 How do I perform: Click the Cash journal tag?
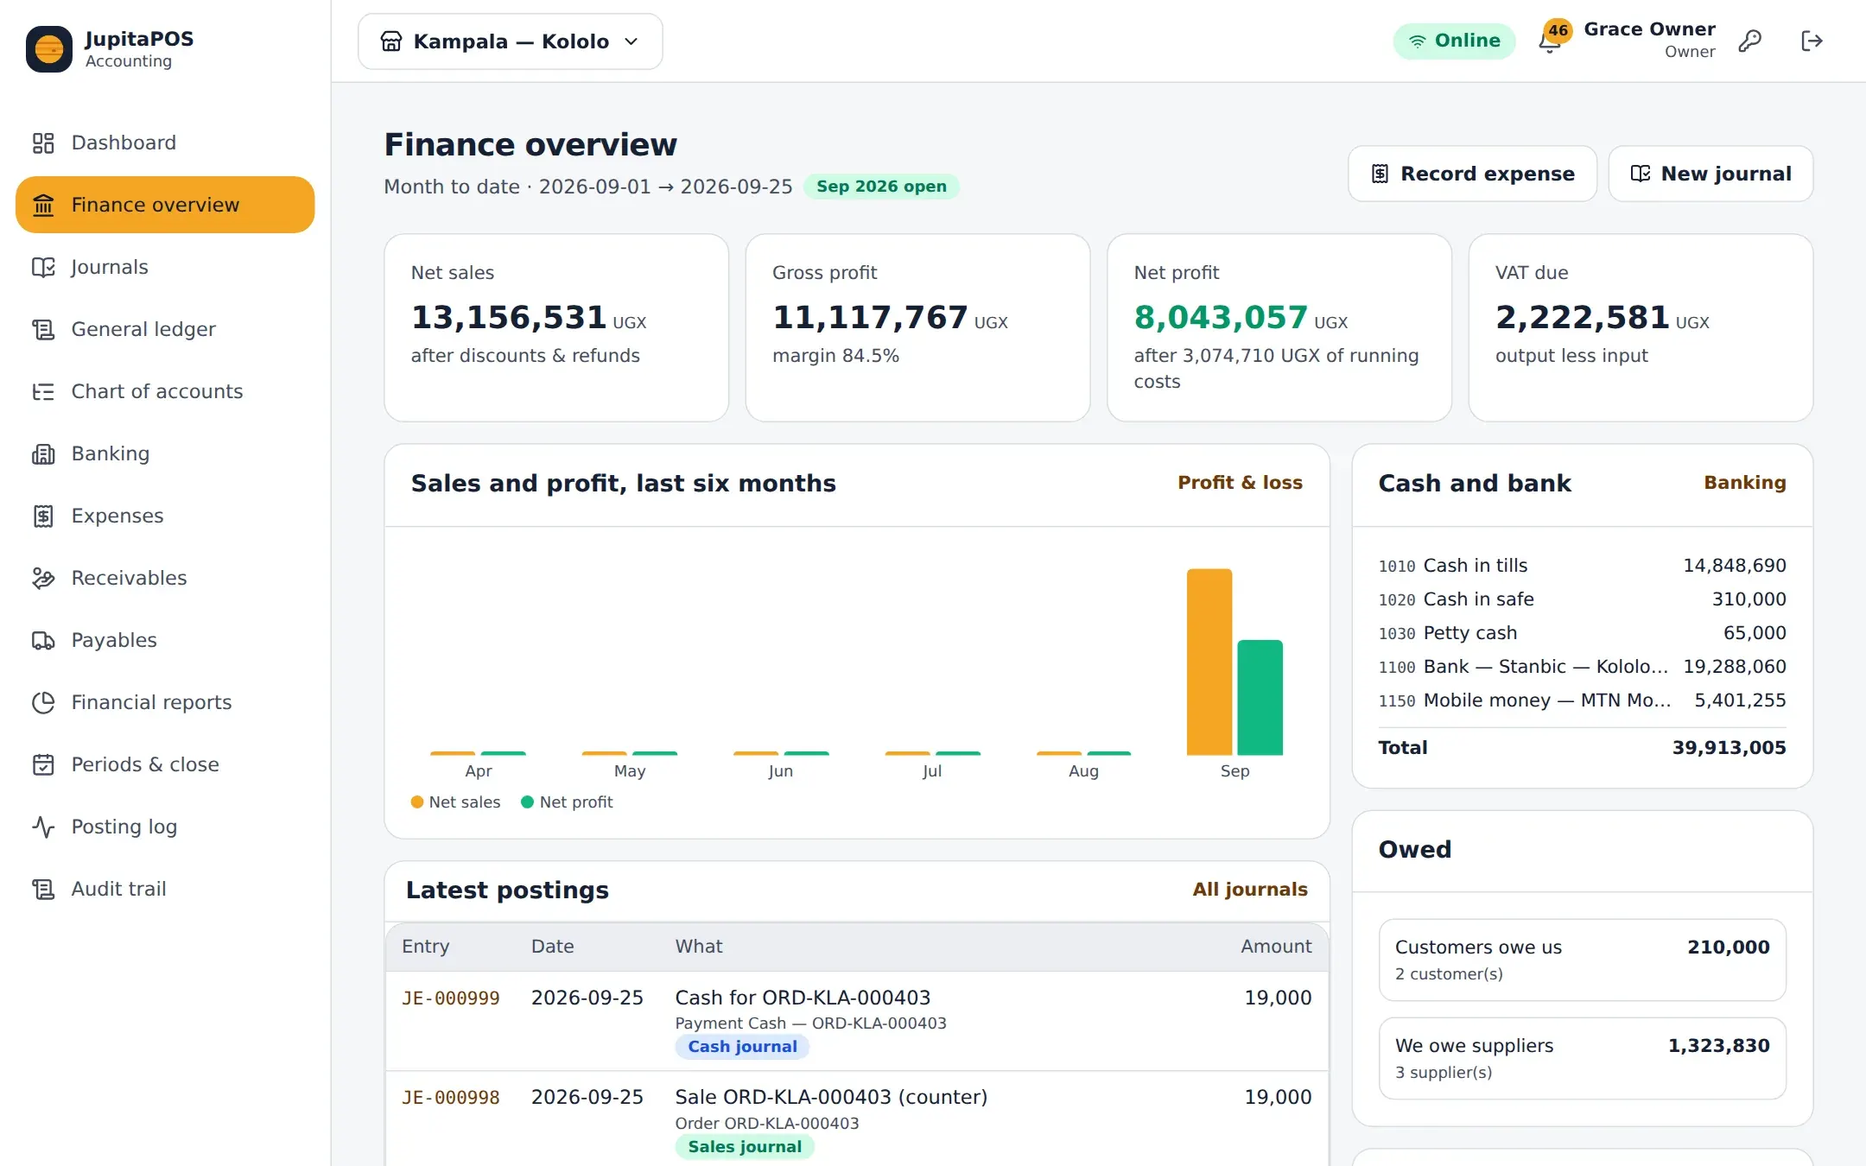pos(742,1047)
